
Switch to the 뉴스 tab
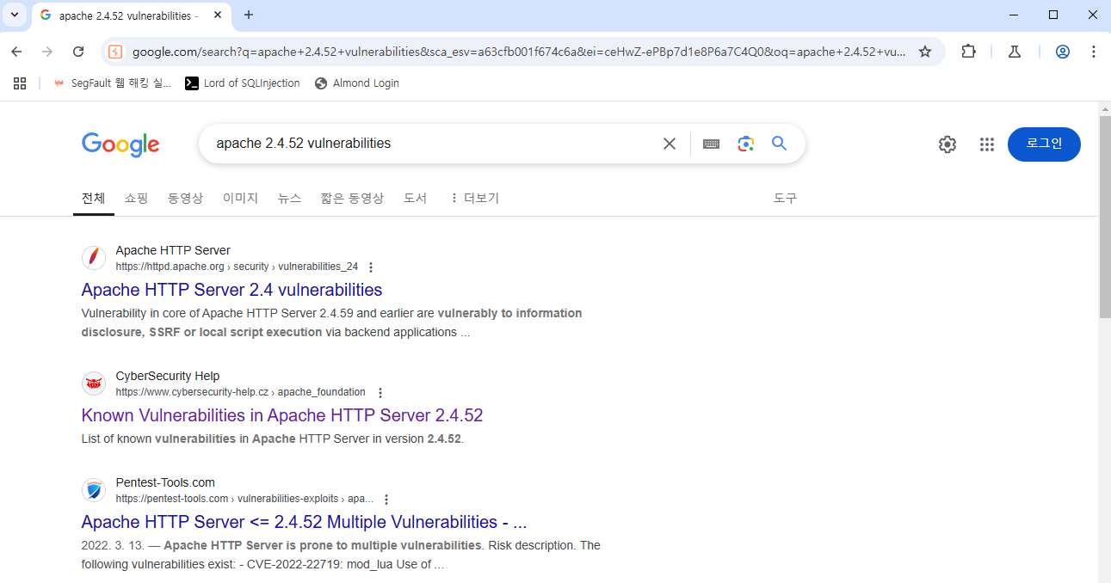(289, 198)
